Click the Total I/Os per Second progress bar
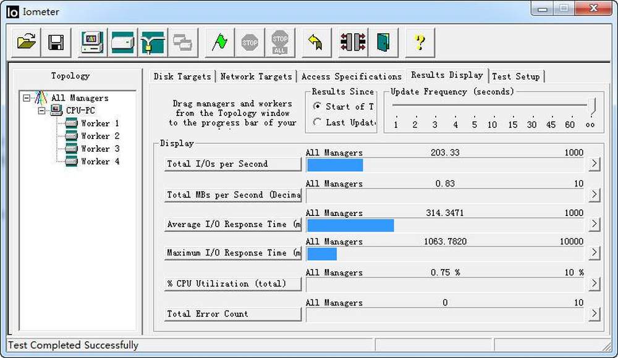This screenshot has width=618, height=358. tap(445, 165)
